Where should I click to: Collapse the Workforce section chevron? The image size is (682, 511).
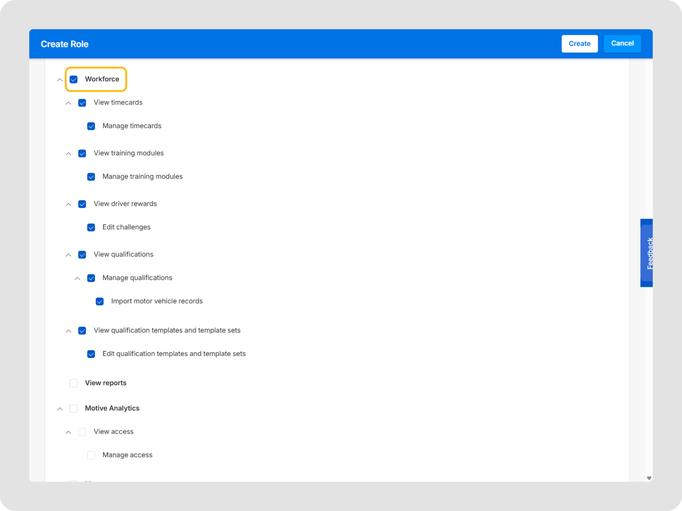coord(60,80)
